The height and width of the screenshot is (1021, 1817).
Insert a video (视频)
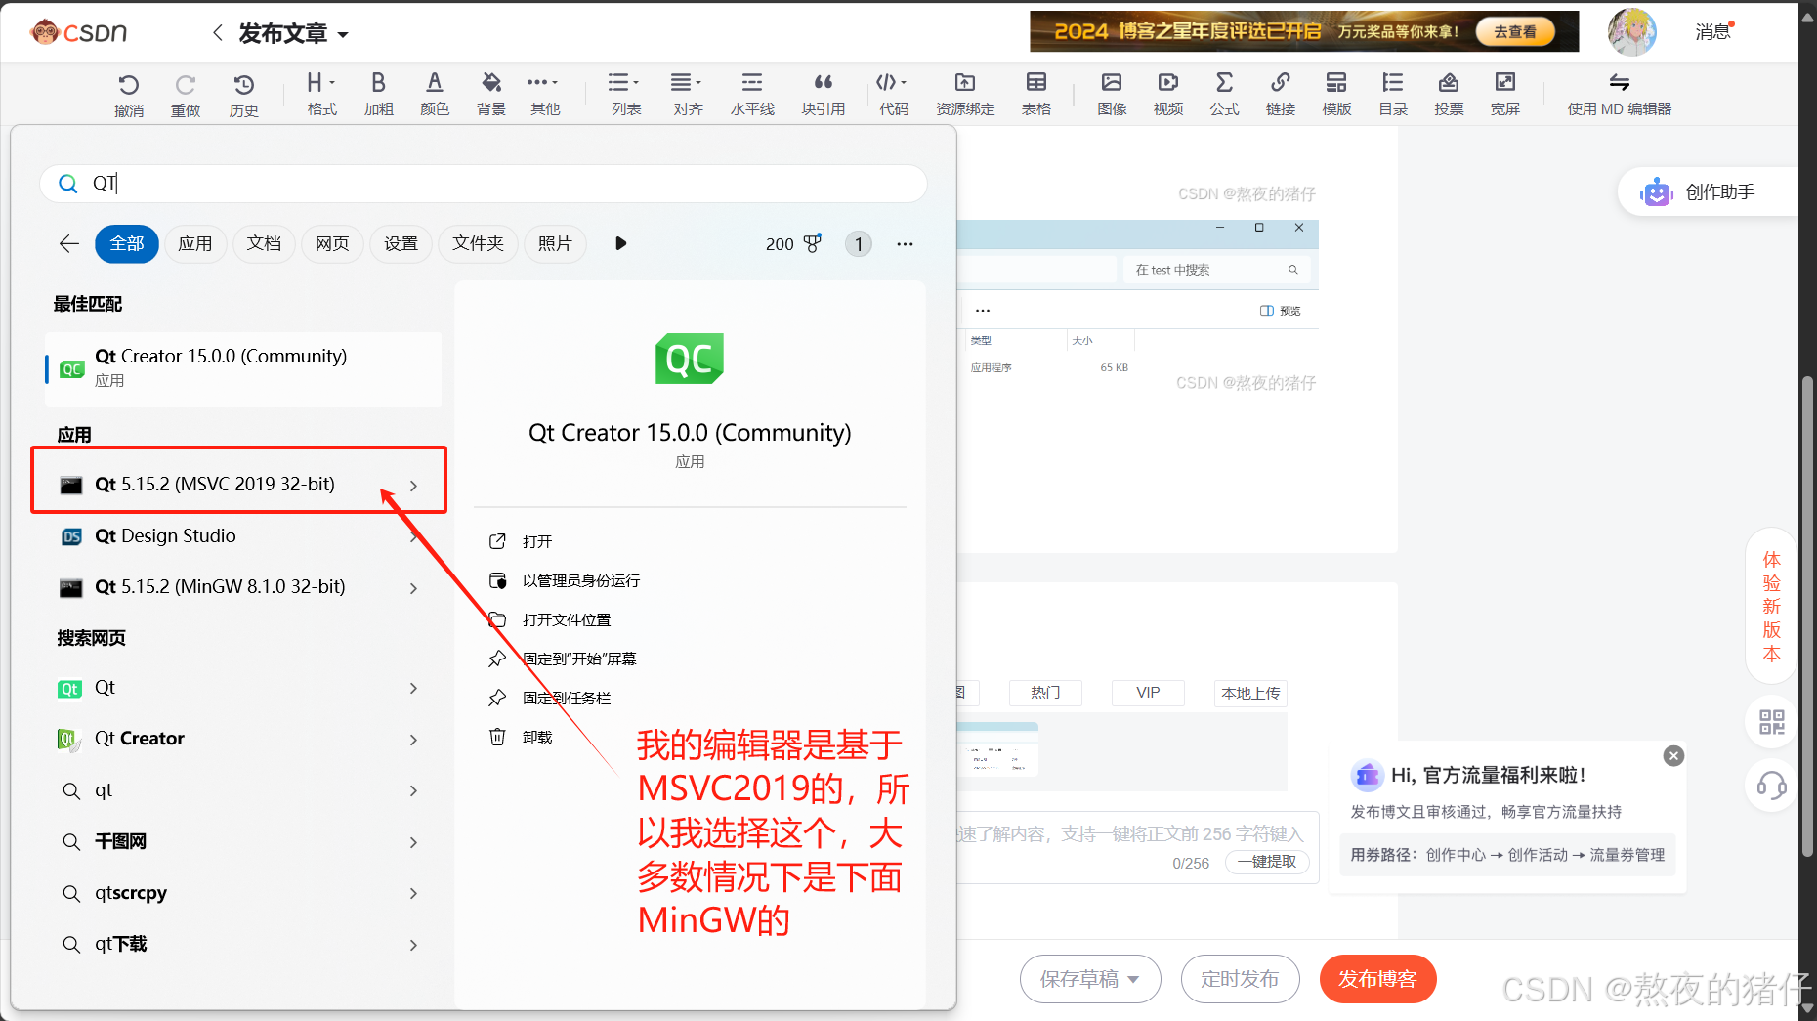(1168, 94)
